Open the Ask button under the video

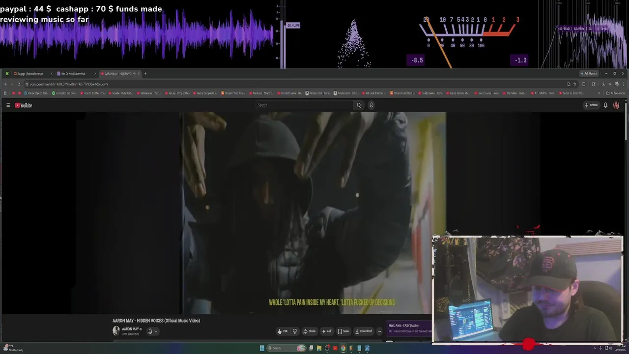click(x=327, y=331)
